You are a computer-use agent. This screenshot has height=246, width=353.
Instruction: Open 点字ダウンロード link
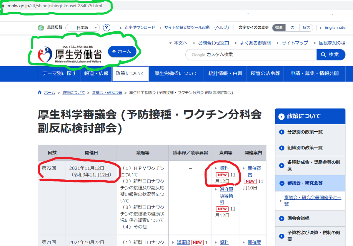pyautogui.click(x=140, y=28)
